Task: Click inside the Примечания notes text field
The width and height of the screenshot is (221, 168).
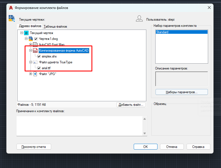Action: pos(80,126)
